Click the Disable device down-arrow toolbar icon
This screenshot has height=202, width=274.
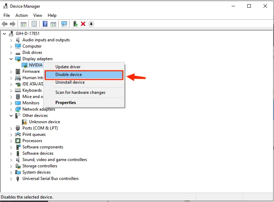[91, 24]
